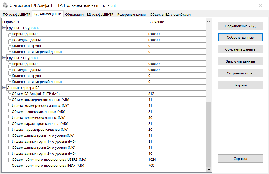Click the value 1024 cell
The width and height of the screenshot is (269, 174).
[x=176, y=159]
